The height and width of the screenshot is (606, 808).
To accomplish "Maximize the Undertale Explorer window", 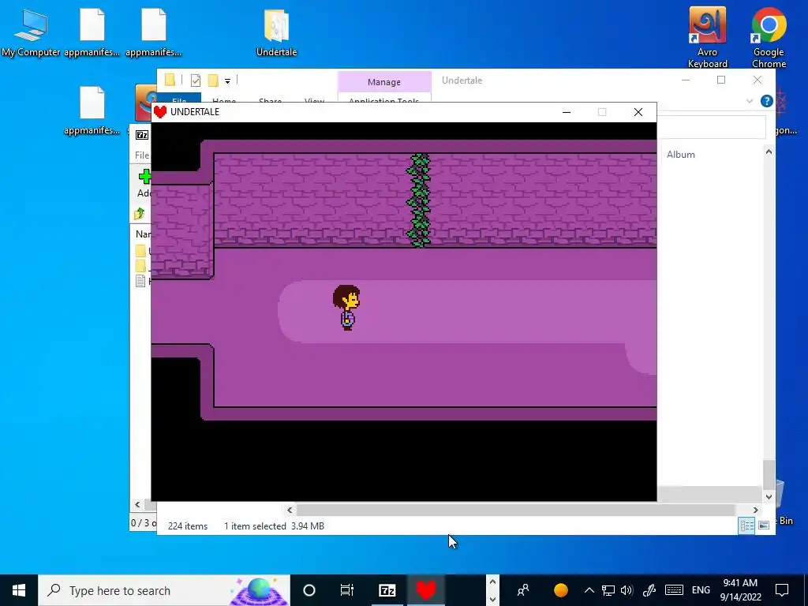I will [x=721, y=80].
